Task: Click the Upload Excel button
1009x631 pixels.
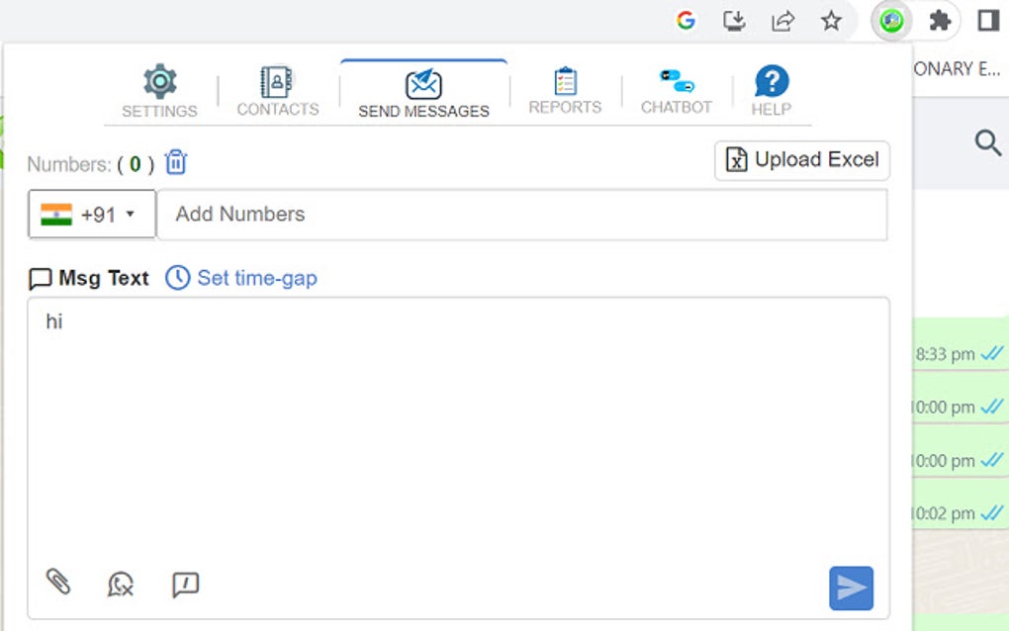Action: [x=801, y=159]
